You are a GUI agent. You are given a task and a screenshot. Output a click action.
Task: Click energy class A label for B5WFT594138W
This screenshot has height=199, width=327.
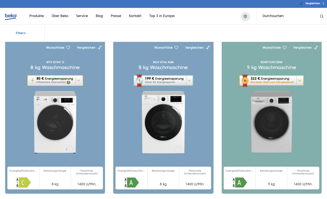[240, 183]
